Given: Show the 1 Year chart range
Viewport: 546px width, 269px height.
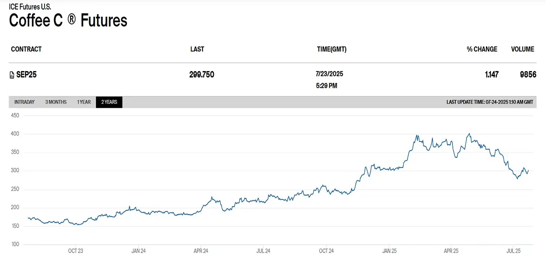Looking at the screenshot, I should [84, 102].
